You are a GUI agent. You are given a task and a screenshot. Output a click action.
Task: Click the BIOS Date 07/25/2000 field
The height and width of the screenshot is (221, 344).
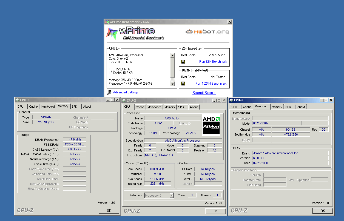(x=290, y=163)
